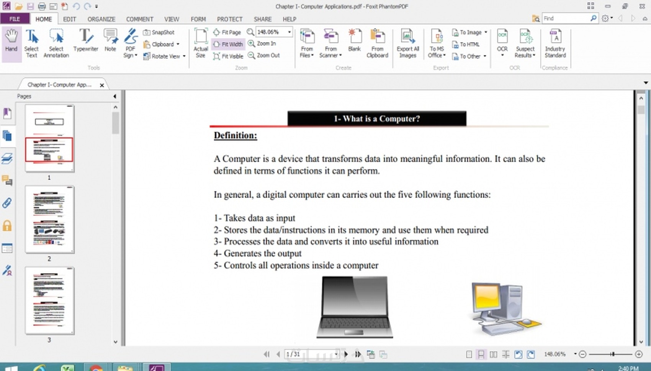Create PDF From Scanner

(330, 43)
